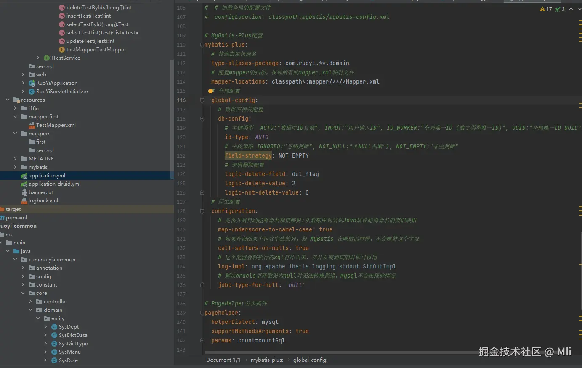Click the global-config breadcrumb

click(310, 360)
